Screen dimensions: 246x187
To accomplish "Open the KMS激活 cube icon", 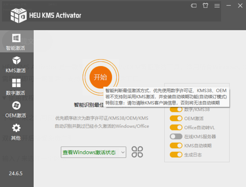I will (x=16, y=61).
